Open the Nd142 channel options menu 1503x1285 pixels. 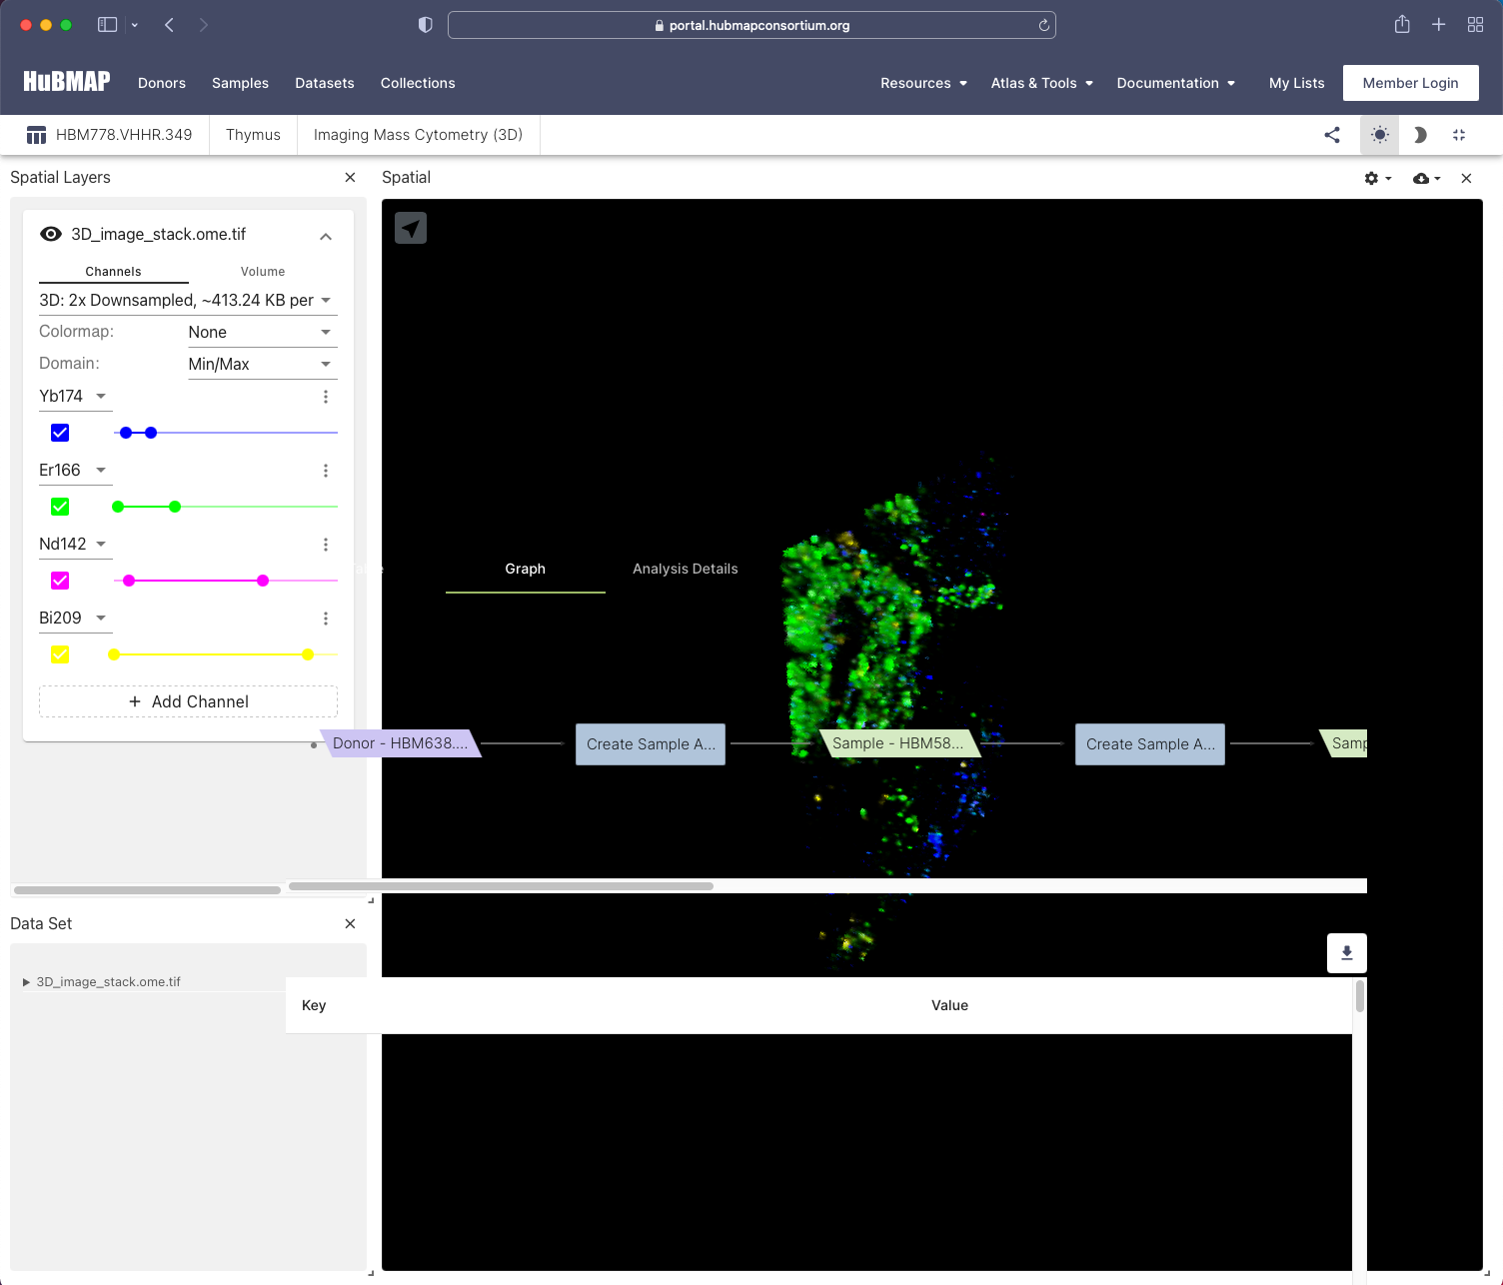326,545
